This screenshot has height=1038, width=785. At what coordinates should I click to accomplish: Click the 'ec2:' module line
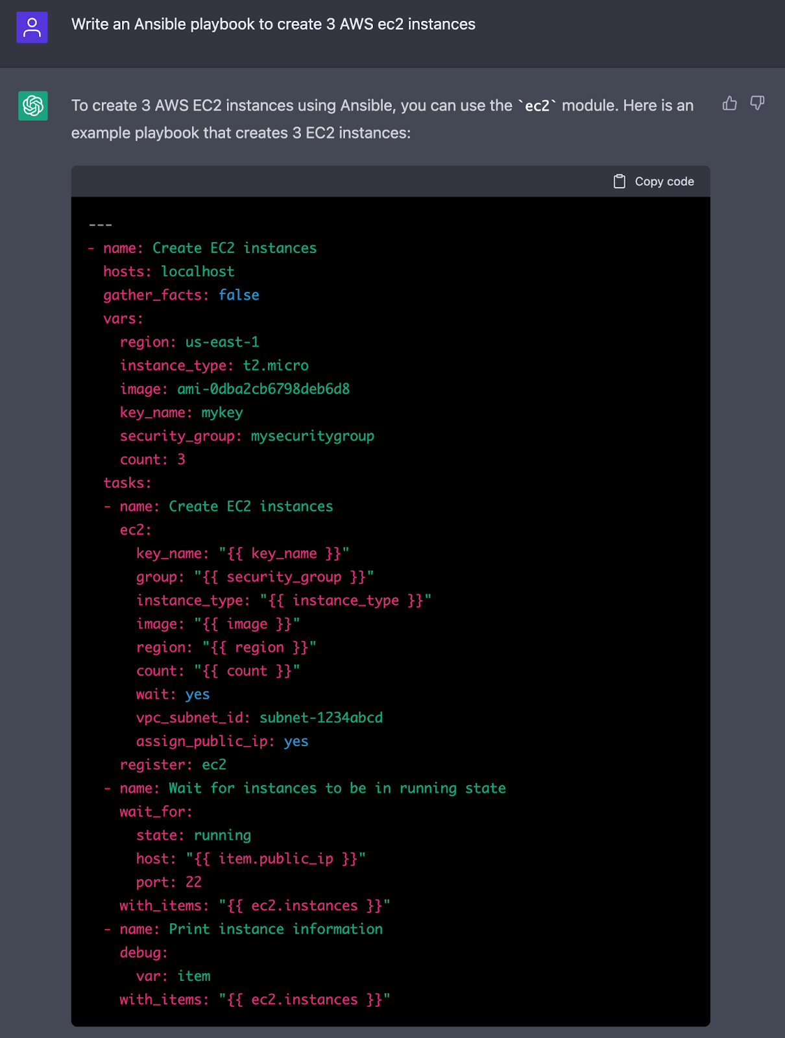136,530
